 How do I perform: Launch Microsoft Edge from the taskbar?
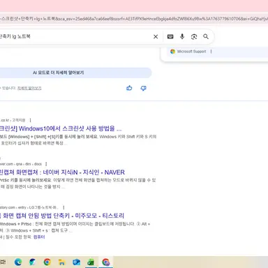click(18, 262)
